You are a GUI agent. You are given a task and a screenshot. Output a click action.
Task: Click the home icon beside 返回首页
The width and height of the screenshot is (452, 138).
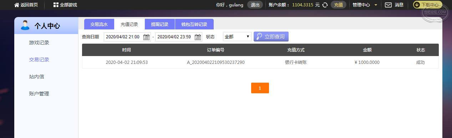coord(16,5)
